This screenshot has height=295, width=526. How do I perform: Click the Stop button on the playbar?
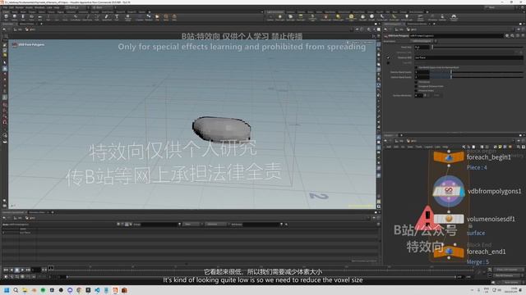pyautogui.click(x=16, y=270)
